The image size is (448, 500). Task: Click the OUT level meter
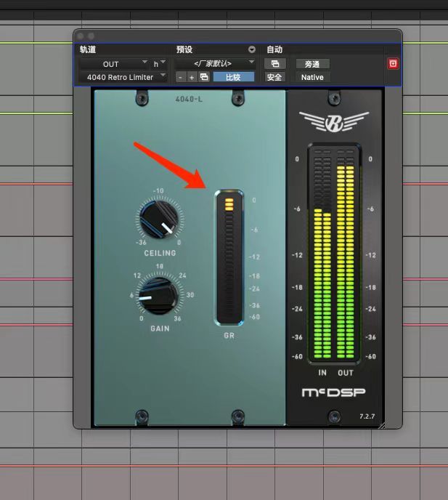[346, 254]
